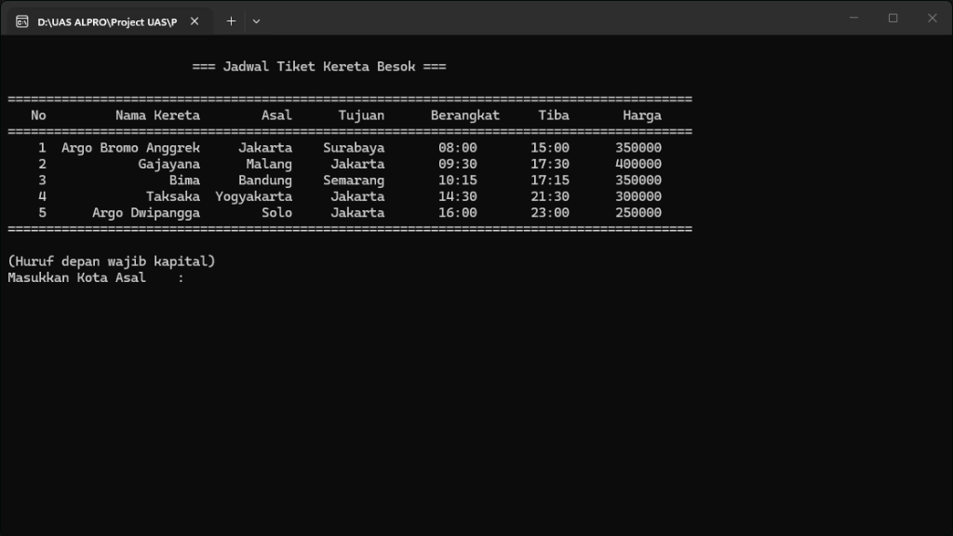Screen dimensions: 953x536
Task: Click the 'Nama Kereta' column header
Action: point(157,115)
